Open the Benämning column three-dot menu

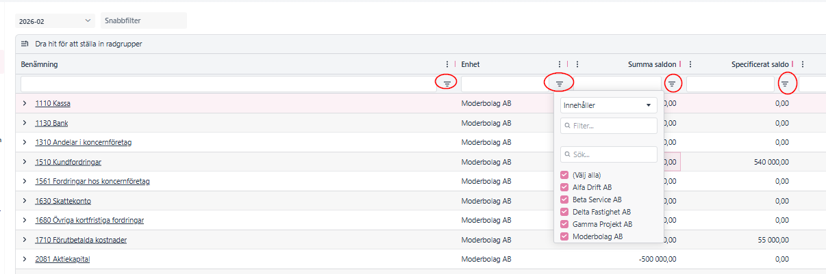[x=448, y=64]
